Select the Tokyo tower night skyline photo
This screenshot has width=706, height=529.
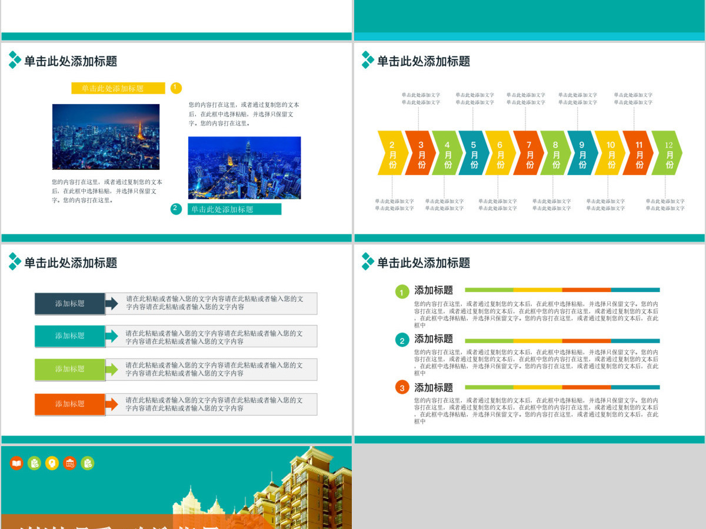[x=106, y=137]
